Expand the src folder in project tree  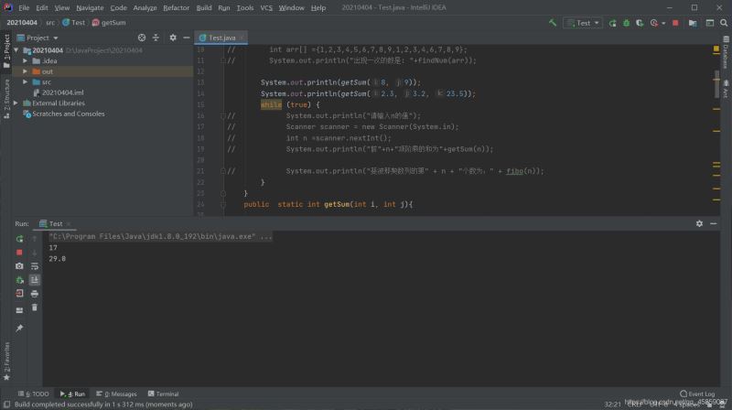pyautogui.click(x=36, y=81)
